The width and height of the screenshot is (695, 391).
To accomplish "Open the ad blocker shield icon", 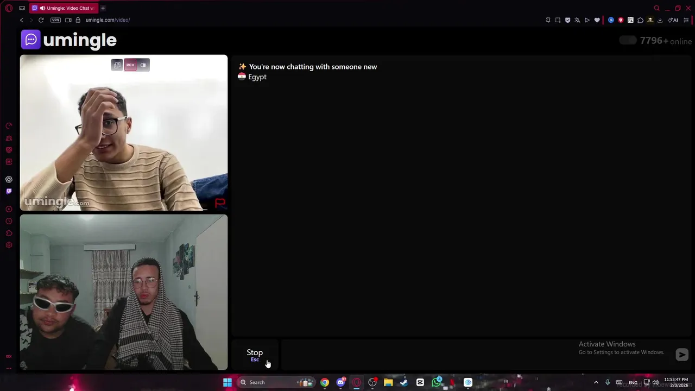I will (x=567, y=20).
